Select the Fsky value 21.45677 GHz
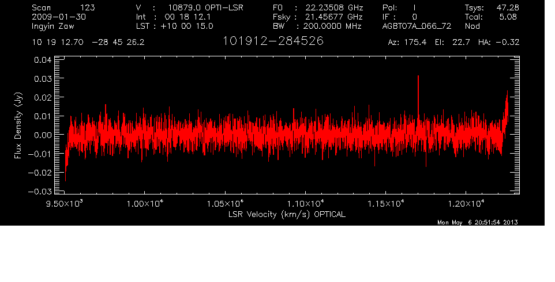The image size is (555, 282). tap(335, 17)
